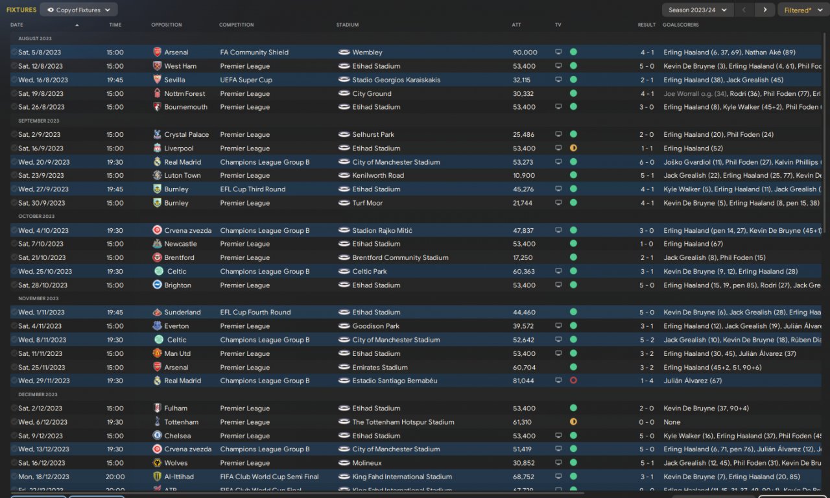830x498 pixels.
Task: Click the Brentford club badge
Action: click(x=157, y=257)
